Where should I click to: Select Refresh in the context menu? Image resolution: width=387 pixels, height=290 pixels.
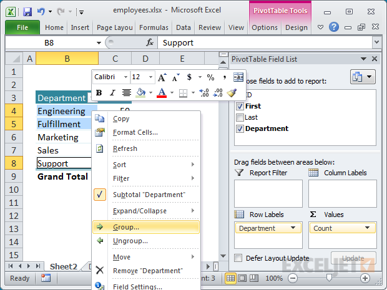tap(125, 148)
